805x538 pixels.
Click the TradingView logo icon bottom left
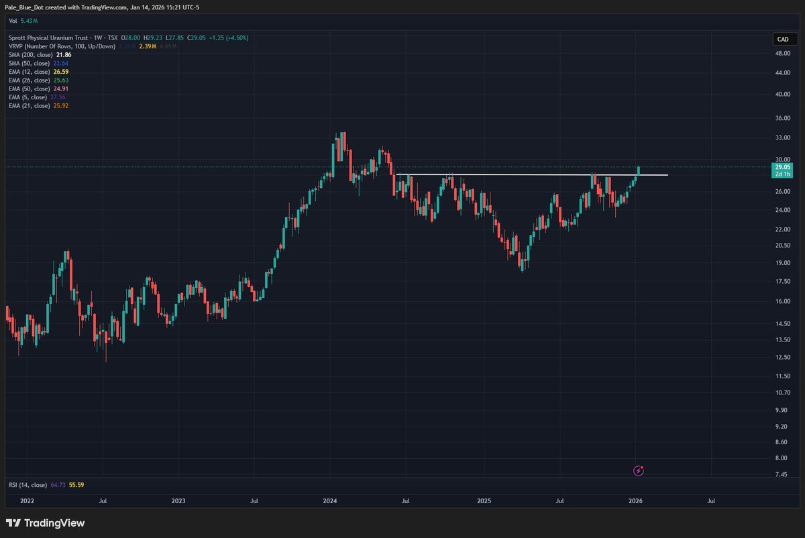point(14,523)
